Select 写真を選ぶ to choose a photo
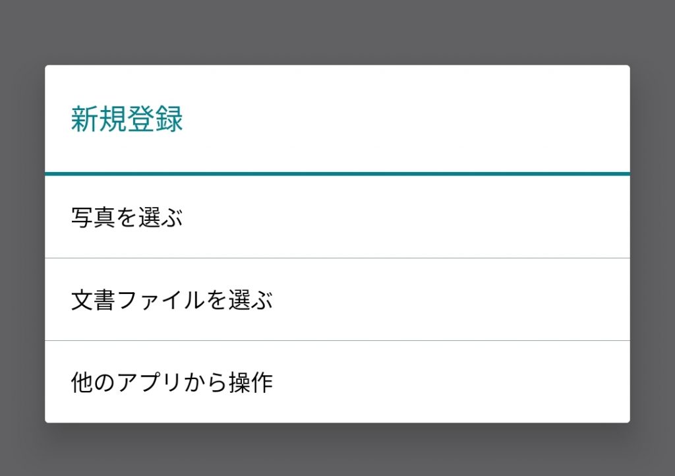 pyautogui.click(x=127, y=218)
